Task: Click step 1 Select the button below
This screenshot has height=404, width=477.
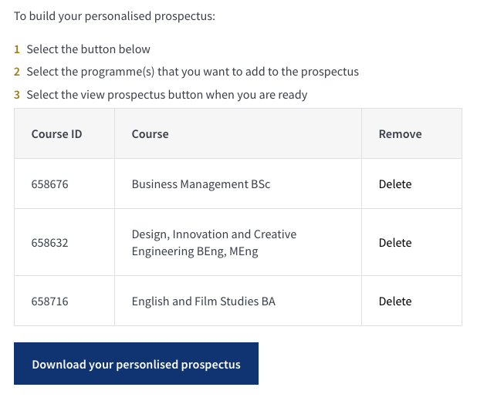Action: [x=88, y=49]
